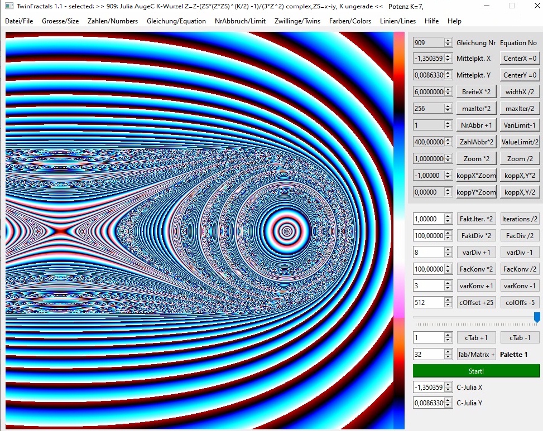Click the spinner arrows of the varDiv 8 field
Screen dimensions: 543x431
tap(448, 252)
